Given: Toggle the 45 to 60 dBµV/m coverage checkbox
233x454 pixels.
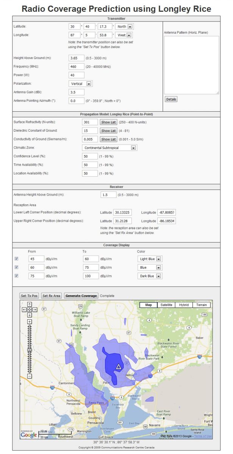Looking at the screenshot, I should (x=16, y=259).
